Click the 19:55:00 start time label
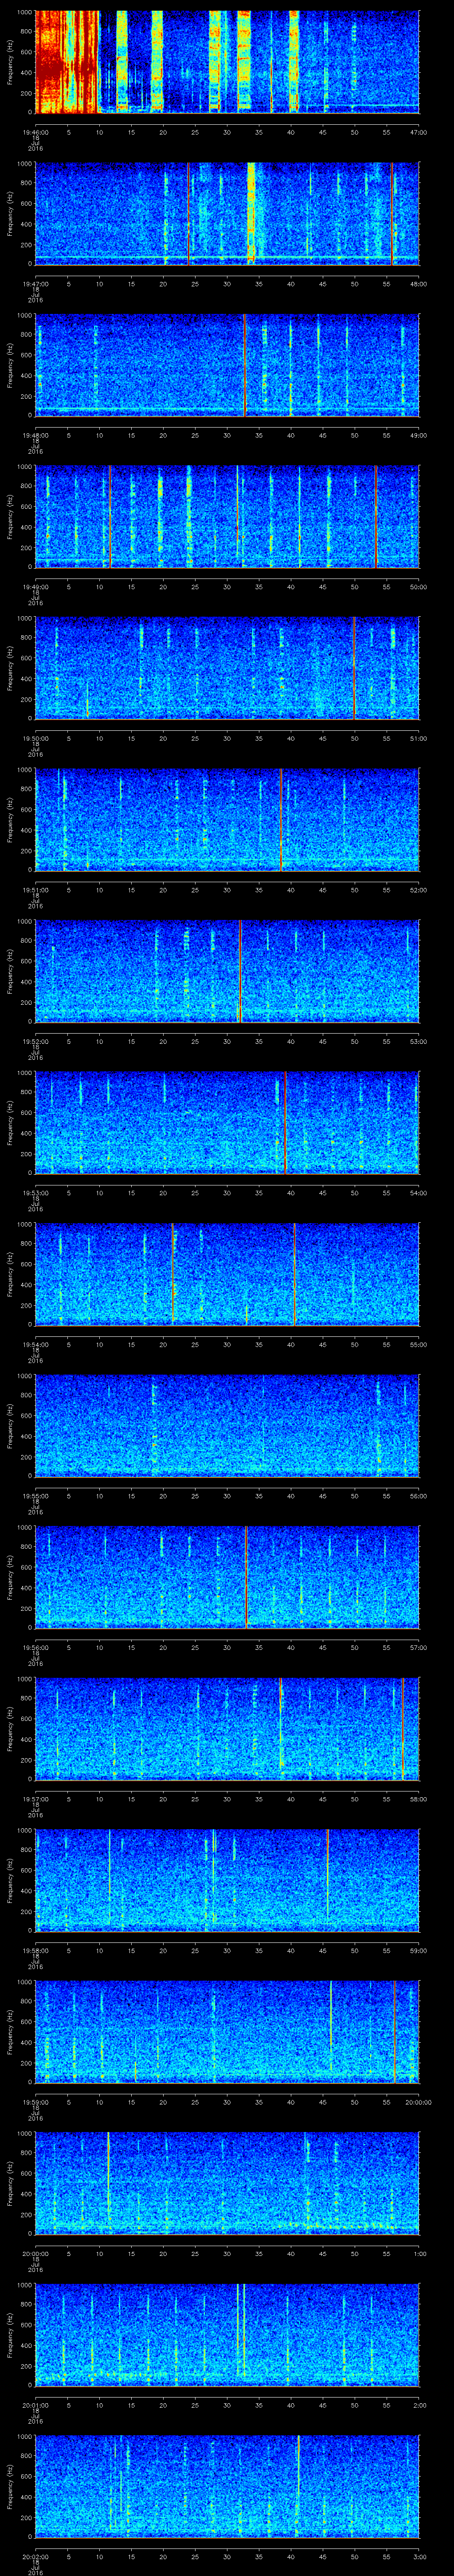This screenshot has height=2576, width=454. [36, 1496]
